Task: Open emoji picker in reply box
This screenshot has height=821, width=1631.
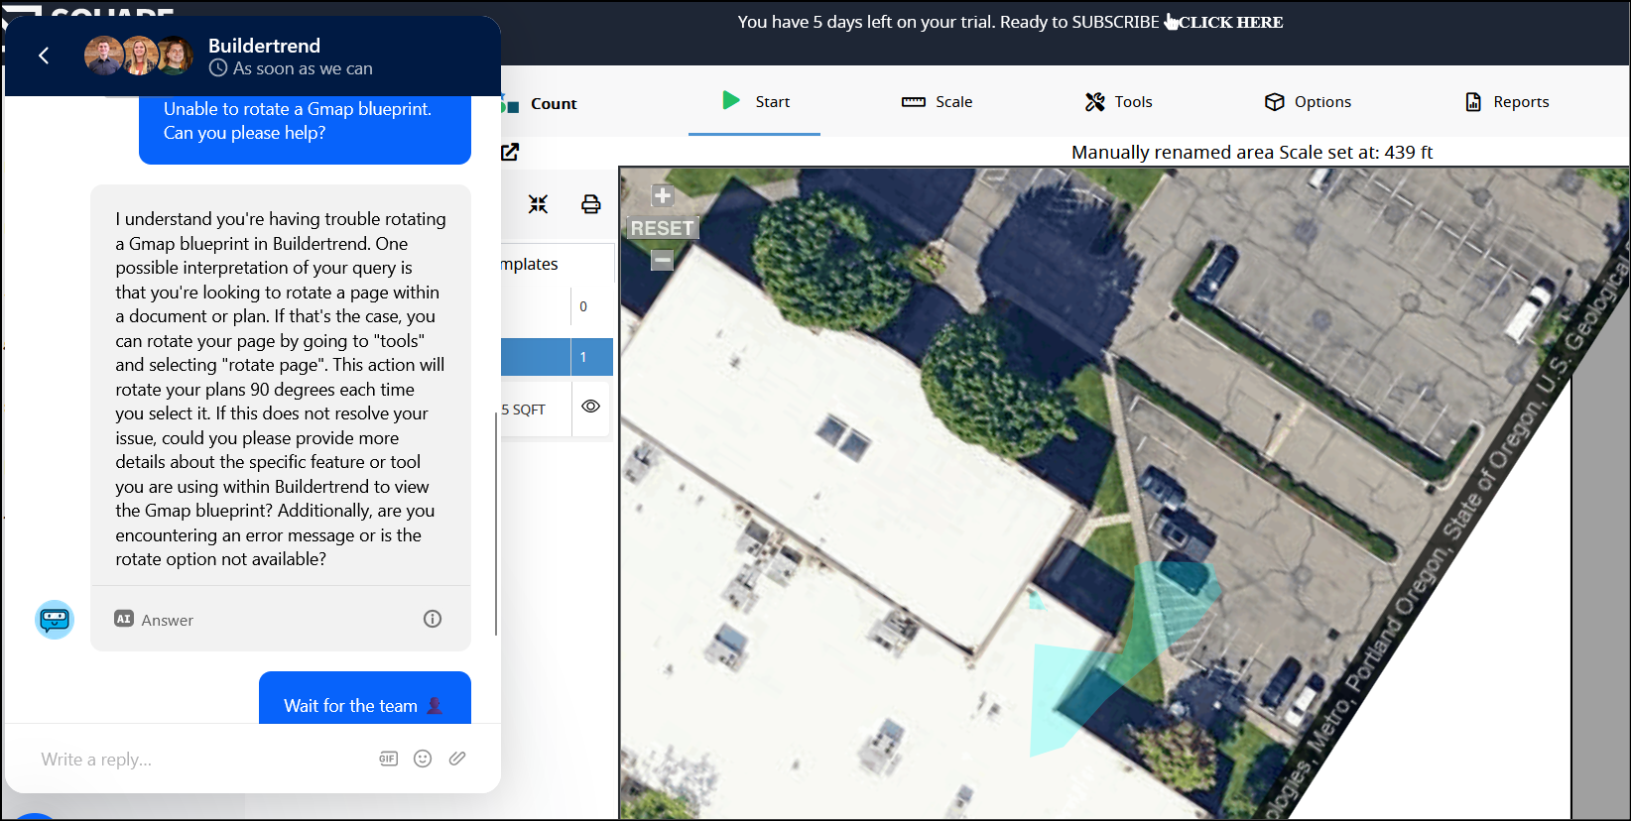Action: click(x=423, y=759)
